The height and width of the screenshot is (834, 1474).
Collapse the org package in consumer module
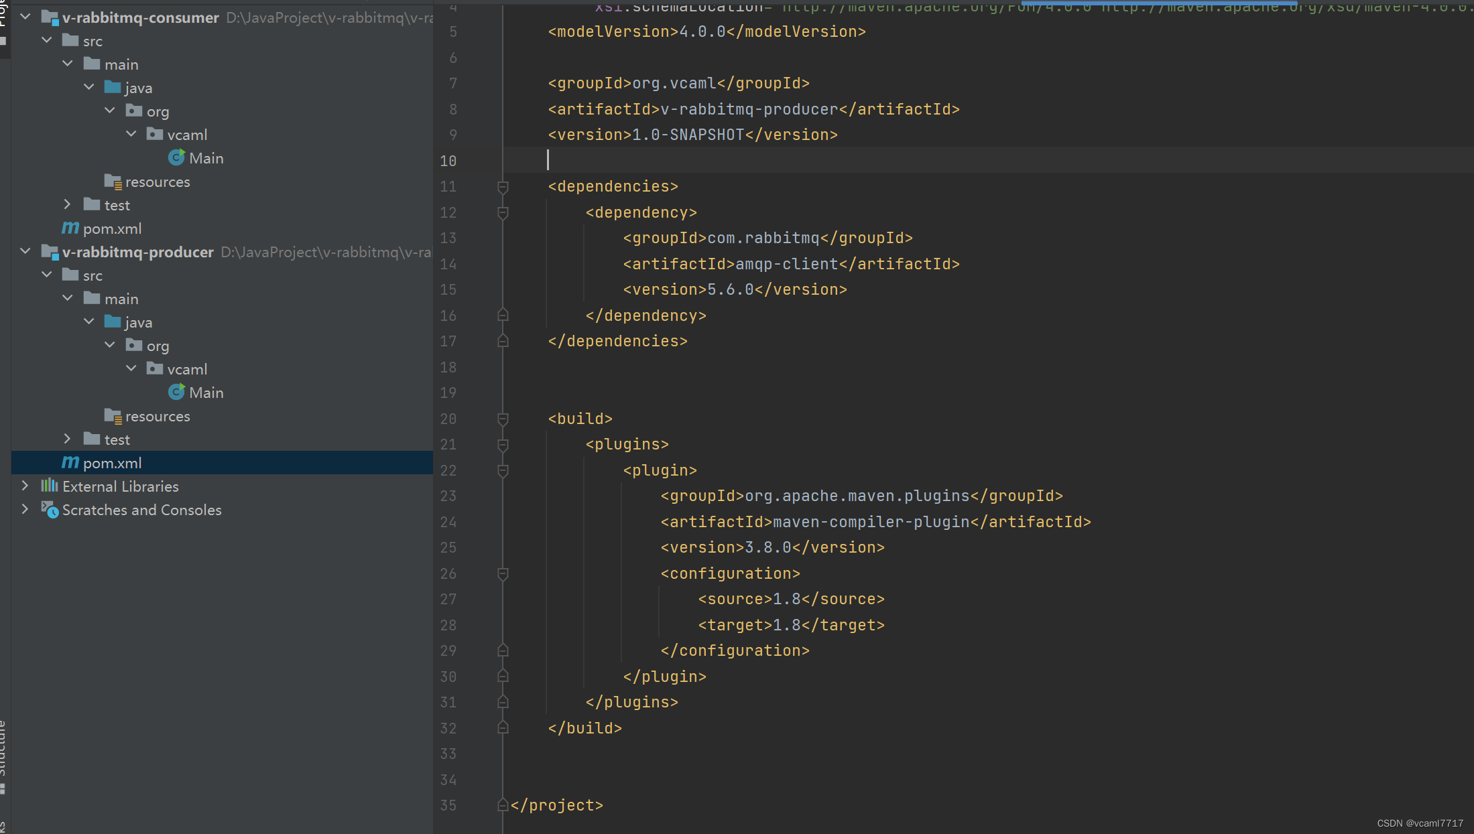(x=110, y=110)
